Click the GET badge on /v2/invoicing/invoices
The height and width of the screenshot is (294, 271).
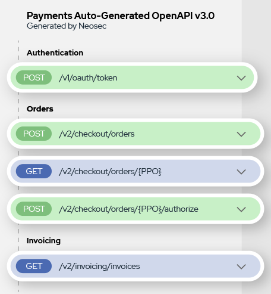pyautogui.click(x=34, y=266)
